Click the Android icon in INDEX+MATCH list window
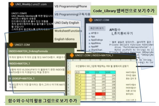This screenshot has width=159, height=106. [11, 45]
